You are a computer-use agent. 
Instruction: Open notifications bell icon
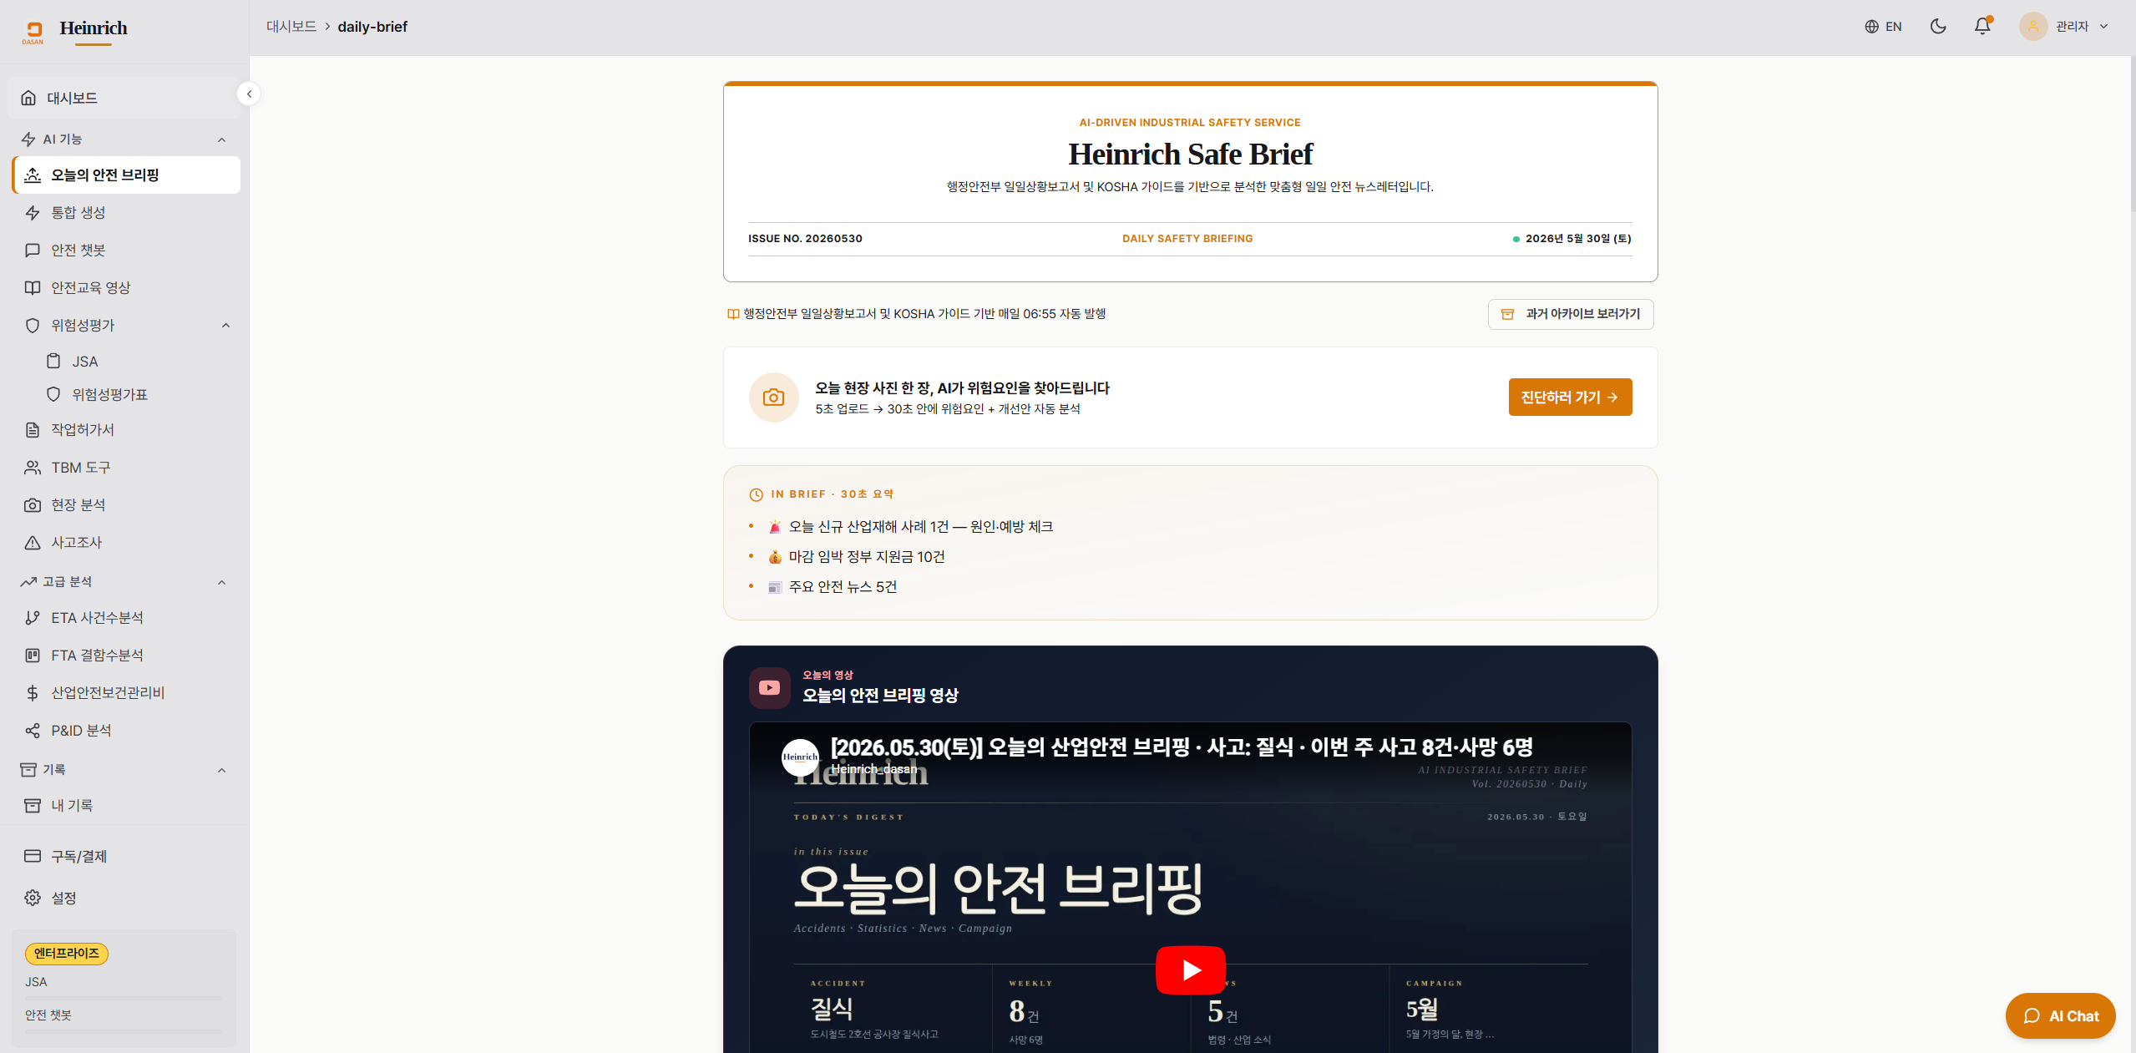click(x=1982, y=26)
